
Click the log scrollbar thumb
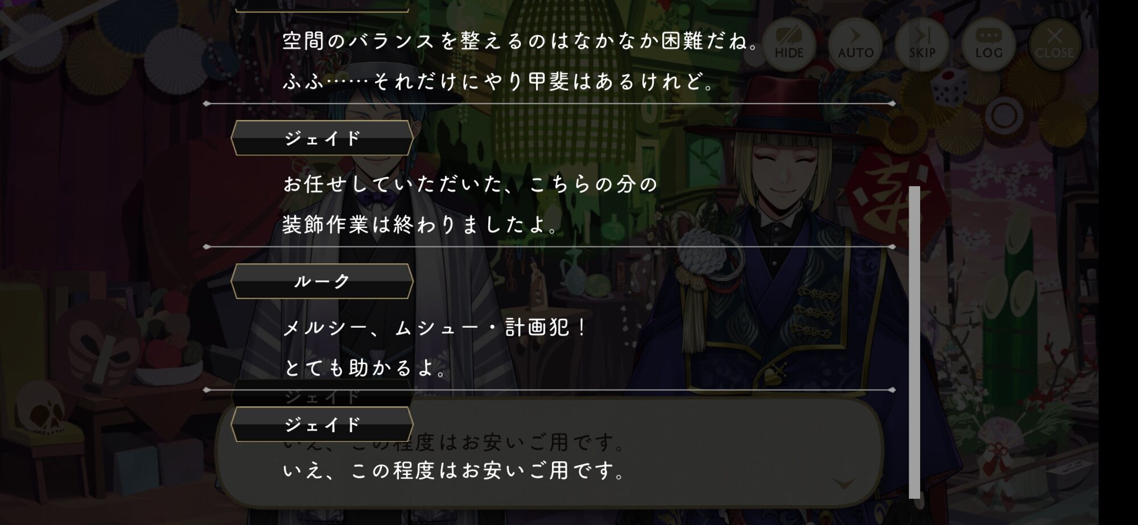[914, 342]
